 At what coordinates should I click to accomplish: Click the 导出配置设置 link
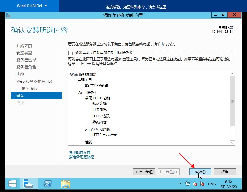pyautogui.click(x=80, y=152)
